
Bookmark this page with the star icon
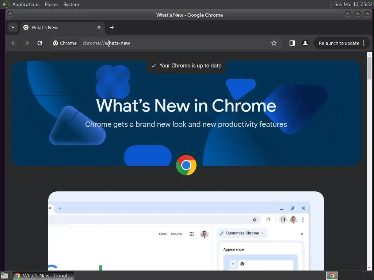coord(274,43)
